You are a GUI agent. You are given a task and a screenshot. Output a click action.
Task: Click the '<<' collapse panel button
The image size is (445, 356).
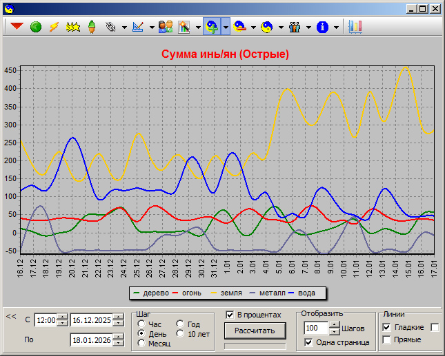pyautogui.click(x=10, y=317)
